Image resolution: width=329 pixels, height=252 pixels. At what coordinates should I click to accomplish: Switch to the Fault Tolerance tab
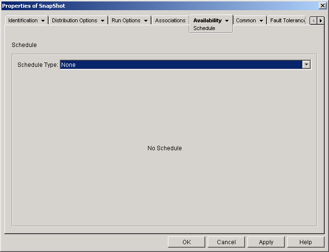287,20
